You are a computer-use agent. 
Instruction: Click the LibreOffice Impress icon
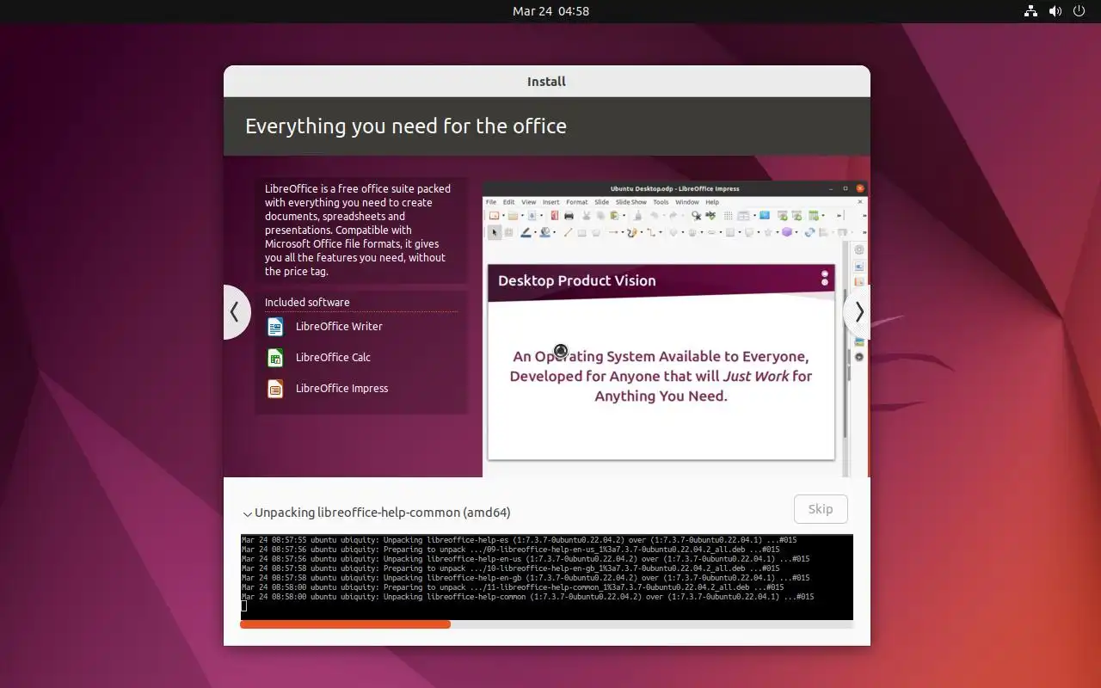(275, 389)
